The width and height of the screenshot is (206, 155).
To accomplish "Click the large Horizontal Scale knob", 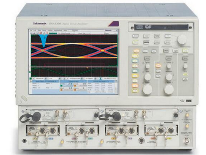I will tap(169, 89).
